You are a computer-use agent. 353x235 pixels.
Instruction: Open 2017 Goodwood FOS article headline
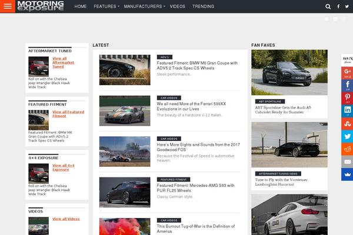[198, 147]
